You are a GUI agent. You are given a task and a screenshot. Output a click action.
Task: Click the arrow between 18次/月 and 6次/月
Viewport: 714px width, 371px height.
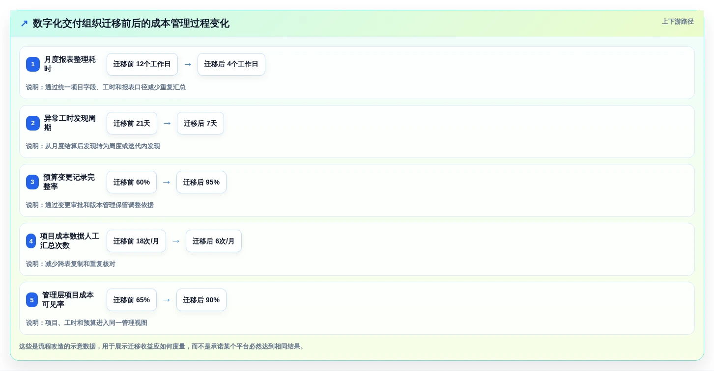[176, 241]
